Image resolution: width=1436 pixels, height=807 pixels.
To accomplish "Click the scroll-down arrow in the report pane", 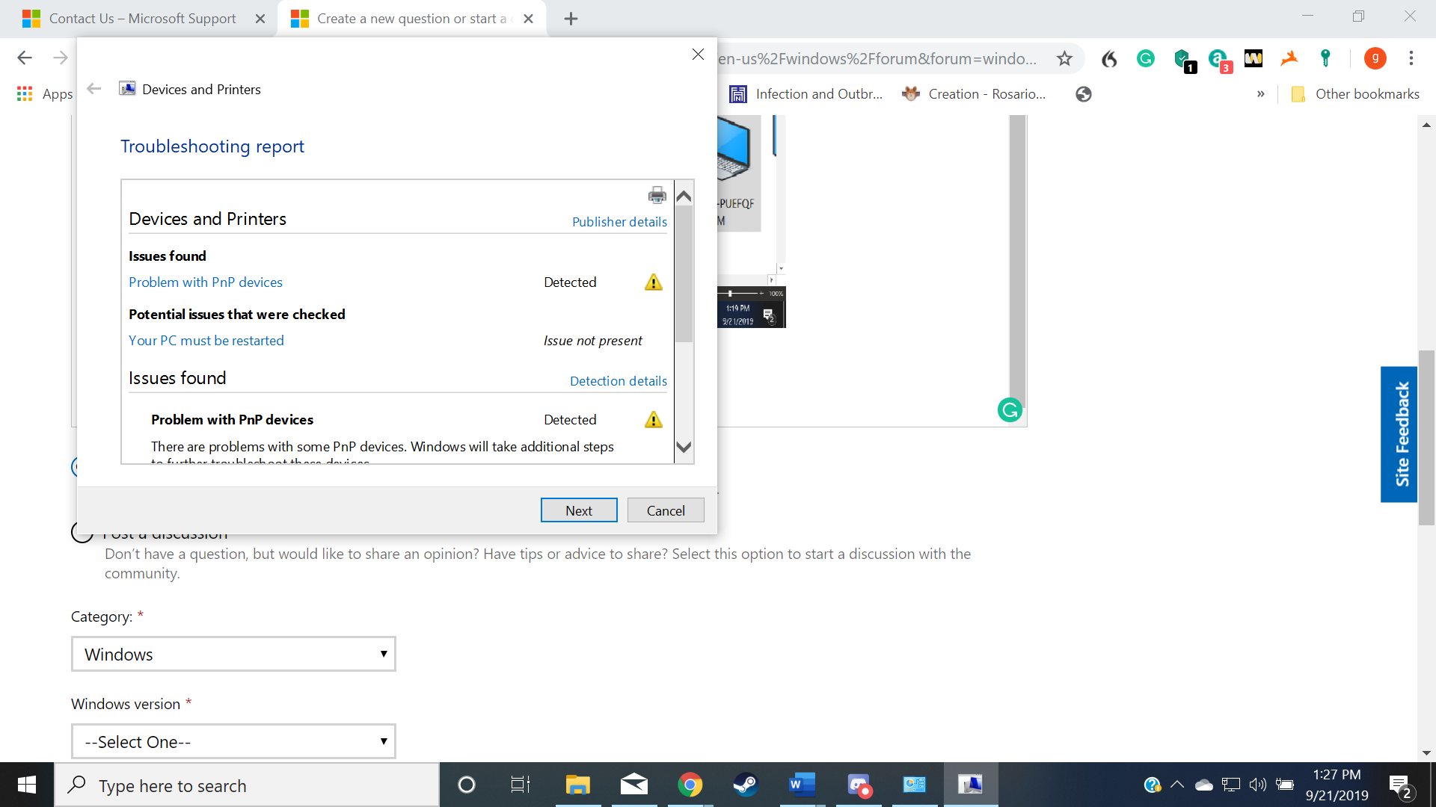I will click(684, 446).
